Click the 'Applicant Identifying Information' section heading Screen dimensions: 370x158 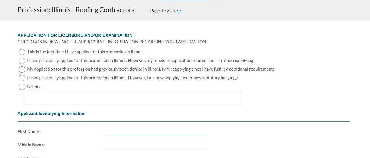point(51,114)
